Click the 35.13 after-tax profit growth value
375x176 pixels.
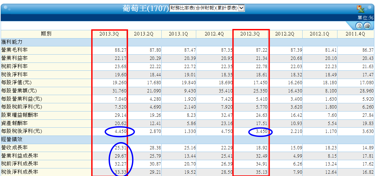coord(262,172)
